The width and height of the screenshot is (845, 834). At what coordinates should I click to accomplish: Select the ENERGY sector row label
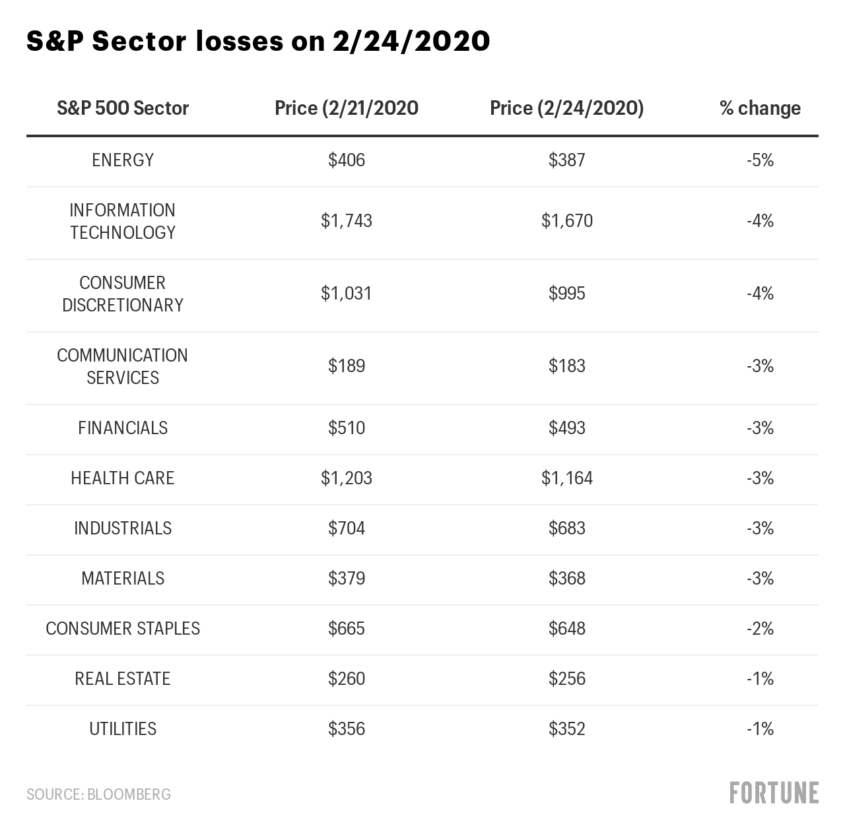[123, 160]
